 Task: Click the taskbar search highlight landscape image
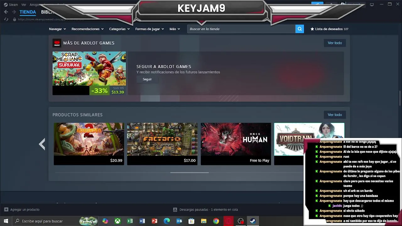point(89,221)
